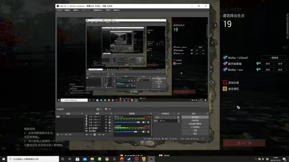
Task: Open the View menu in OBS
Action: coord(76,10)
